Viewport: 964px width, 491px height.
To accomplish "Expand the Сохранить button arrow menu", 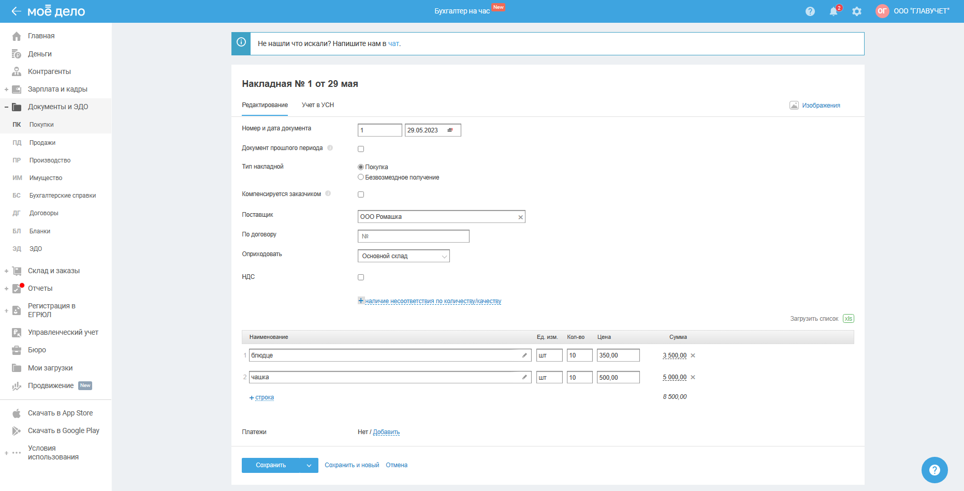I will (309, 466).
